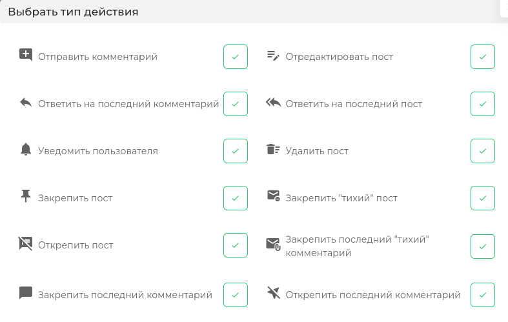
Task: Toggle checkbox for Ответить на последний пост
Action: [483, 104]
